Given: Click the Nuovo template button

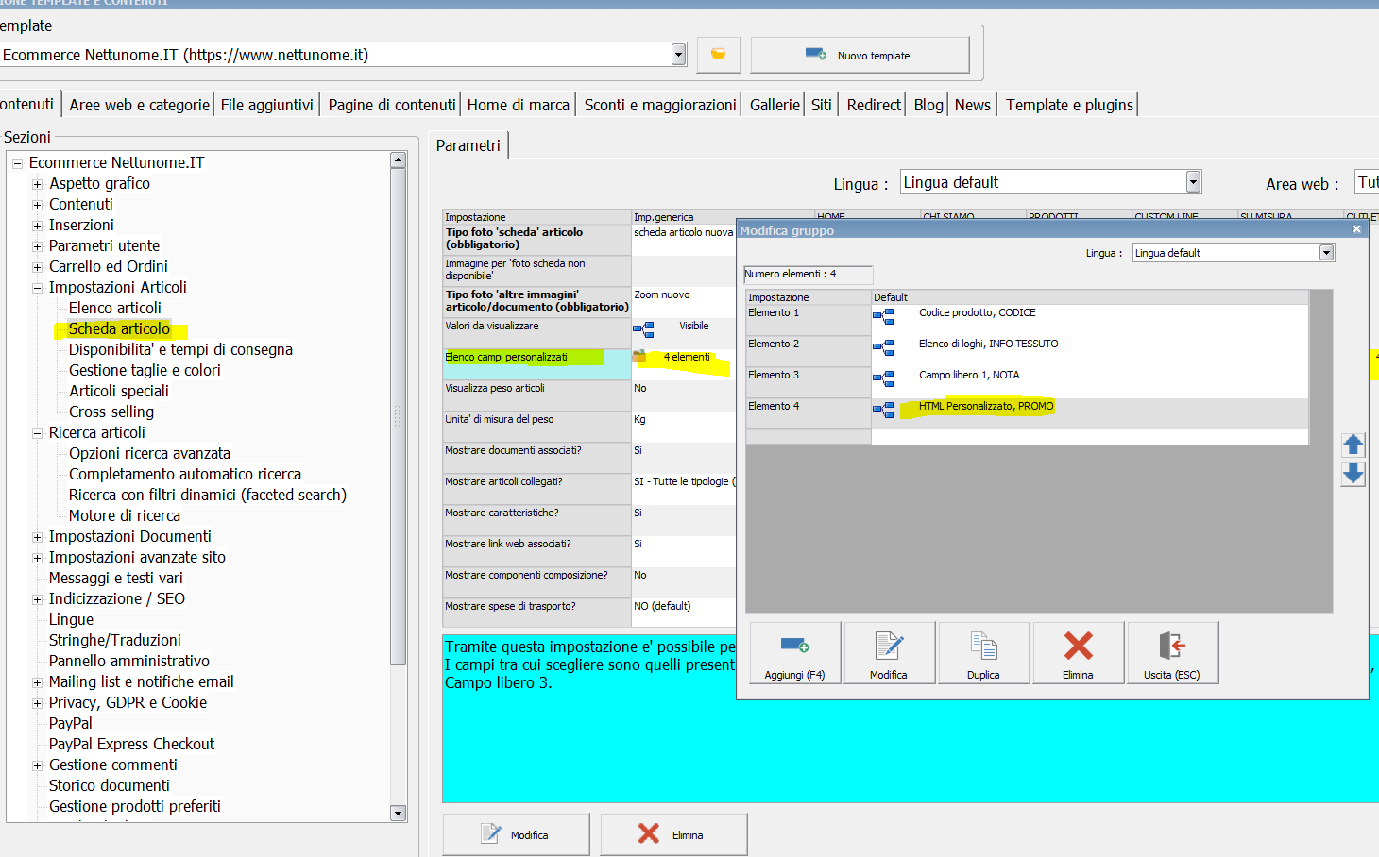Looking at the screenshot, I should coord(860,56).
